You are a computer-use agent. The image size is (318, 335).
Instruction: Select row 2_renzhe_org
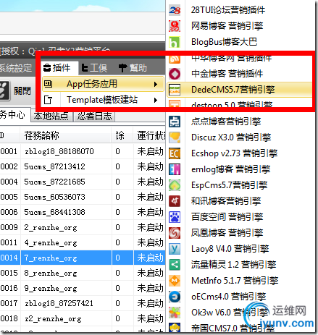83,227
